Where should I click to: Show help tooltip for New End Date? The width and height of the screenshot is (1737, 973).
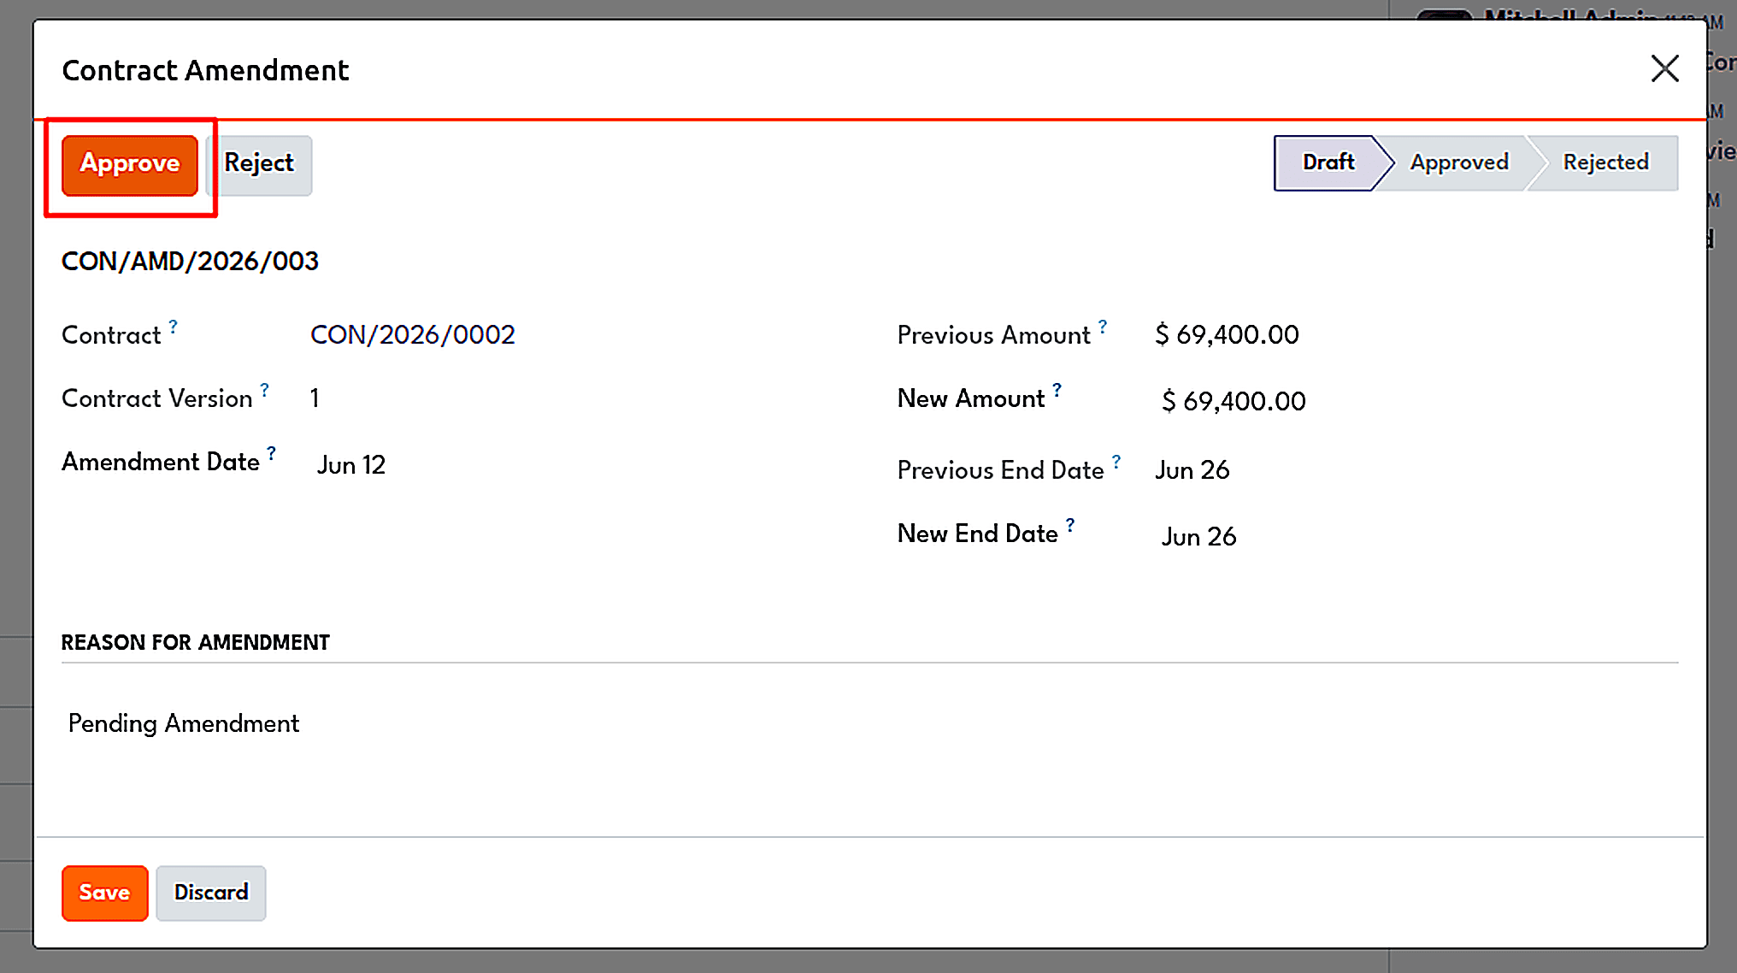[1070, 525]
